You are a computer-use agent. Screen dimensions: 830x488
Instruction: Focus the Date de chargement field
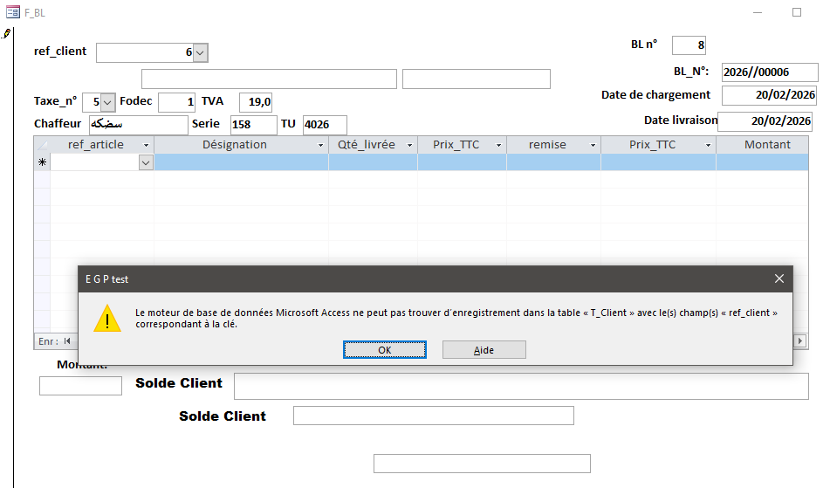(x=768, y=95)
